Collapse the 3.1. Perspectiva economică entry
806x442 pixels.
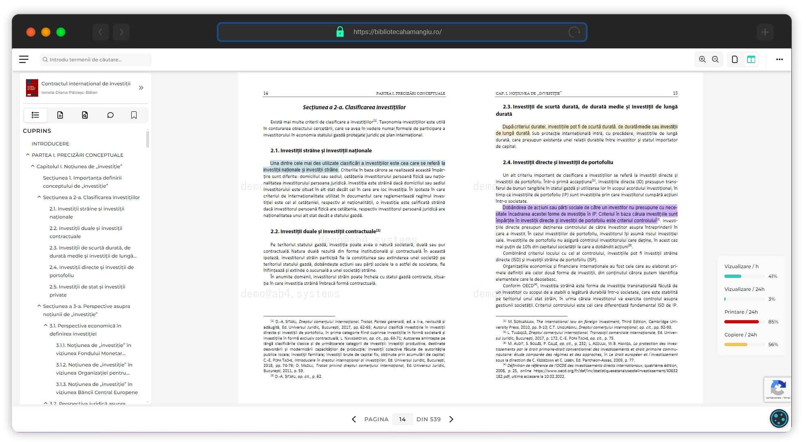tap(45, 325)
